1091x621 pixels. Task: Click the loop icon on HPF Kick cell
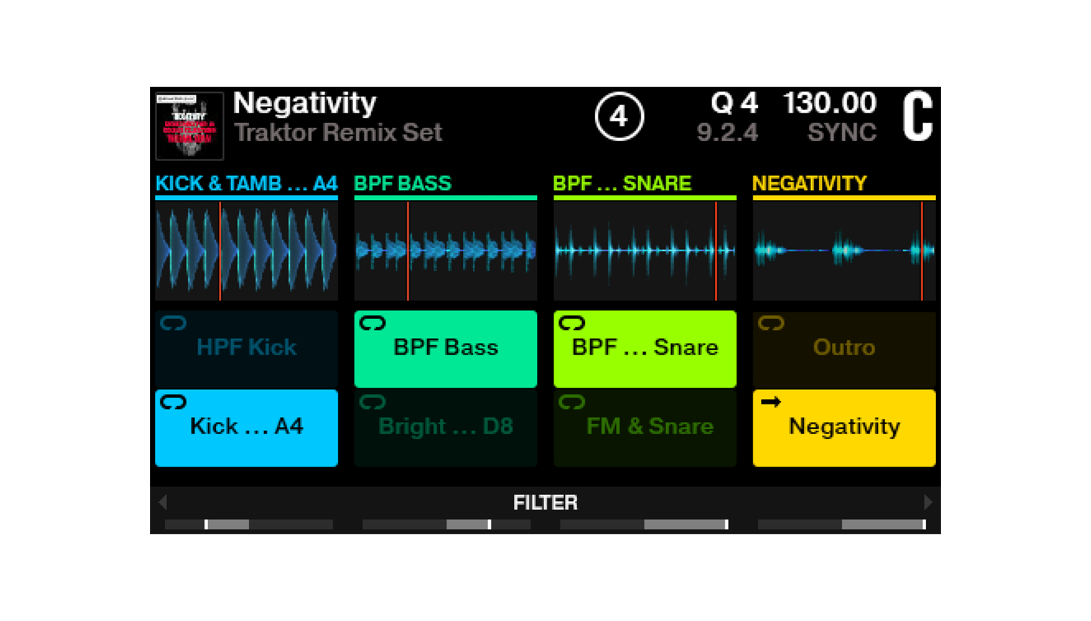pos(173,323)
